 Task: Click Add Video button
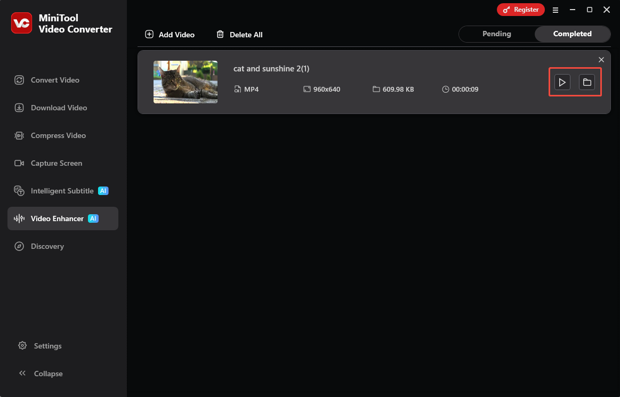coord(170,35)
